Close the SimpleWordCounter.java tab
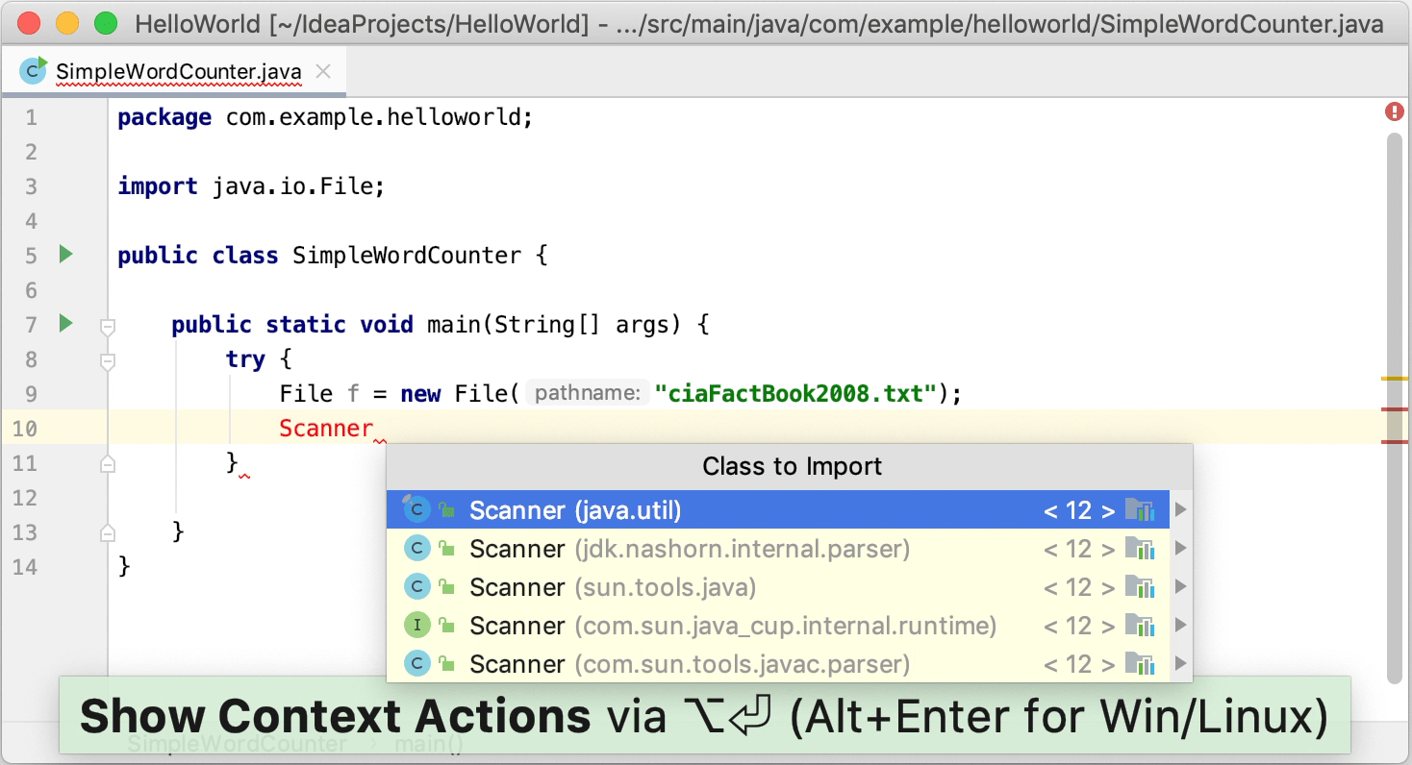Viewport: 1412px width, 765px height. 323,71
